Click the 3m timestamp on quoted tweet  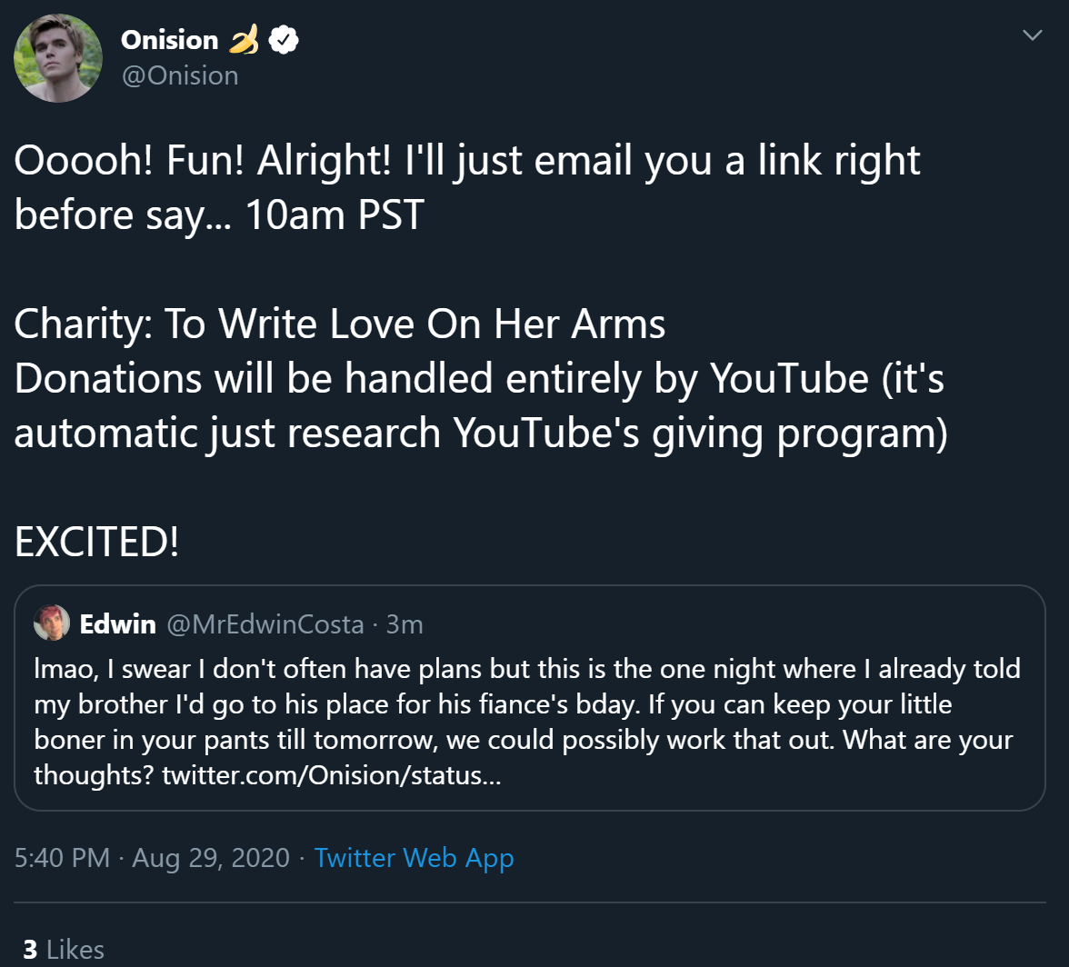click(405, 623)
